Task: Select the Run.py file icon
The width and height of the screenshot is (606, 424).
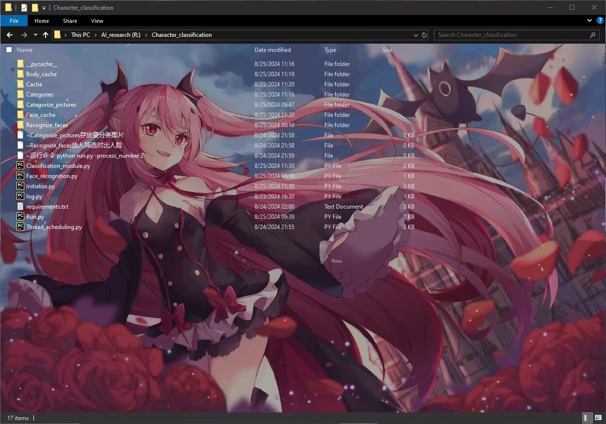Action: 20,217
